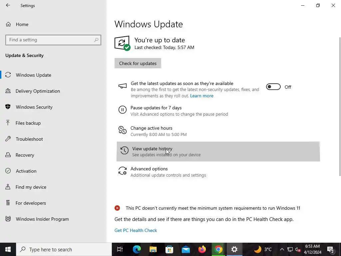Click the Advanced options gear-sync icon
Viewport: 341px width, 256px height.
tap(123, 171)
